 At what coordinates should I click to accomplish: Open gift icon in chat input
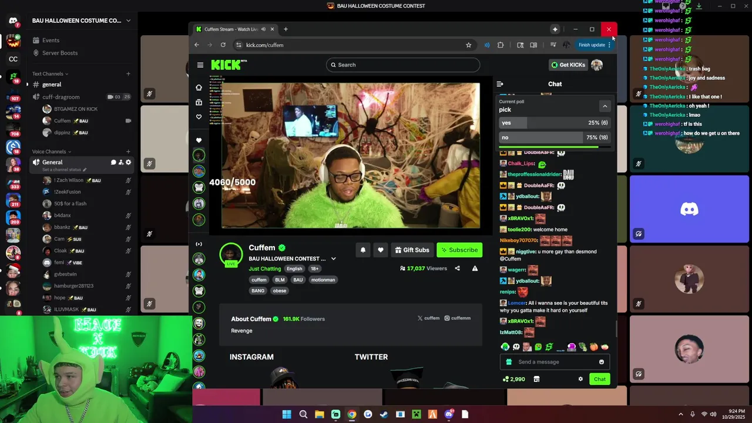[509, 362]
